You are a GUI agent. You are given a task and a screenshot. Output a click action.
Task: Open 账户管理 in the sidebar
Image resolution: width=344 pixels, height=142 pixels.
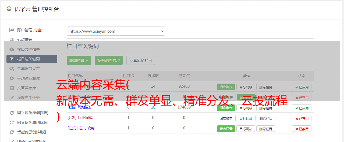click(25, 30)
